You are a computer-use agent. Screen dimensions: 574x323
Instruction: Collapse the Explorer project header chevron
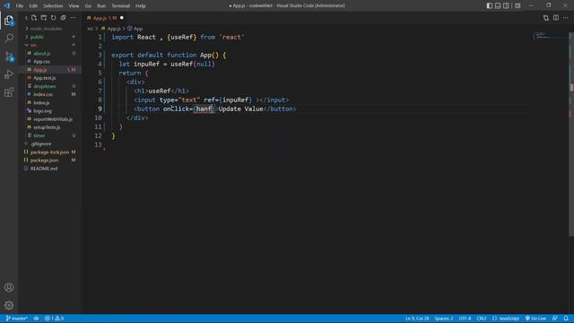coord(26,18)
